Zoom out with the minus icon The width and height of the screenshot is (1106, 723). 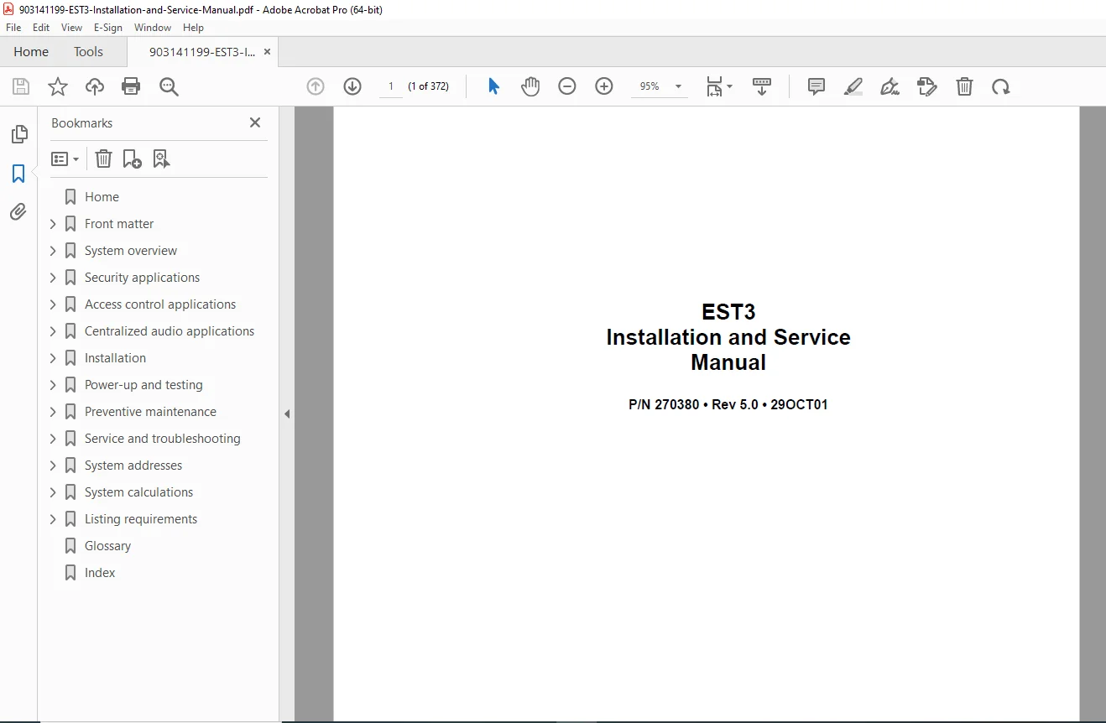567,86
